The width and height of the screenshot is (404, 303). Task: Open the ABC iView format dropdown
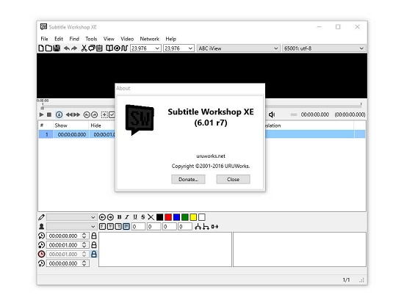238,48
